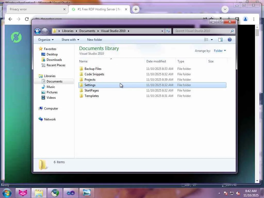This screenshot has height=198, width=264.
Task: Go back in the browser window
Action: point(10,19)
